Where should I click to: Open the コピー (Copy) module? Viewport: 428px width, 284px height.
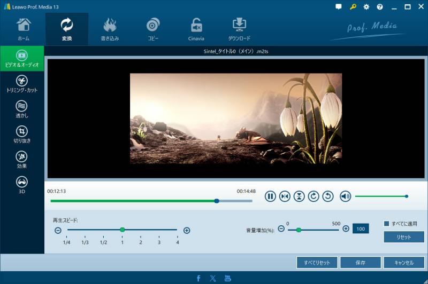click(153, 29)
